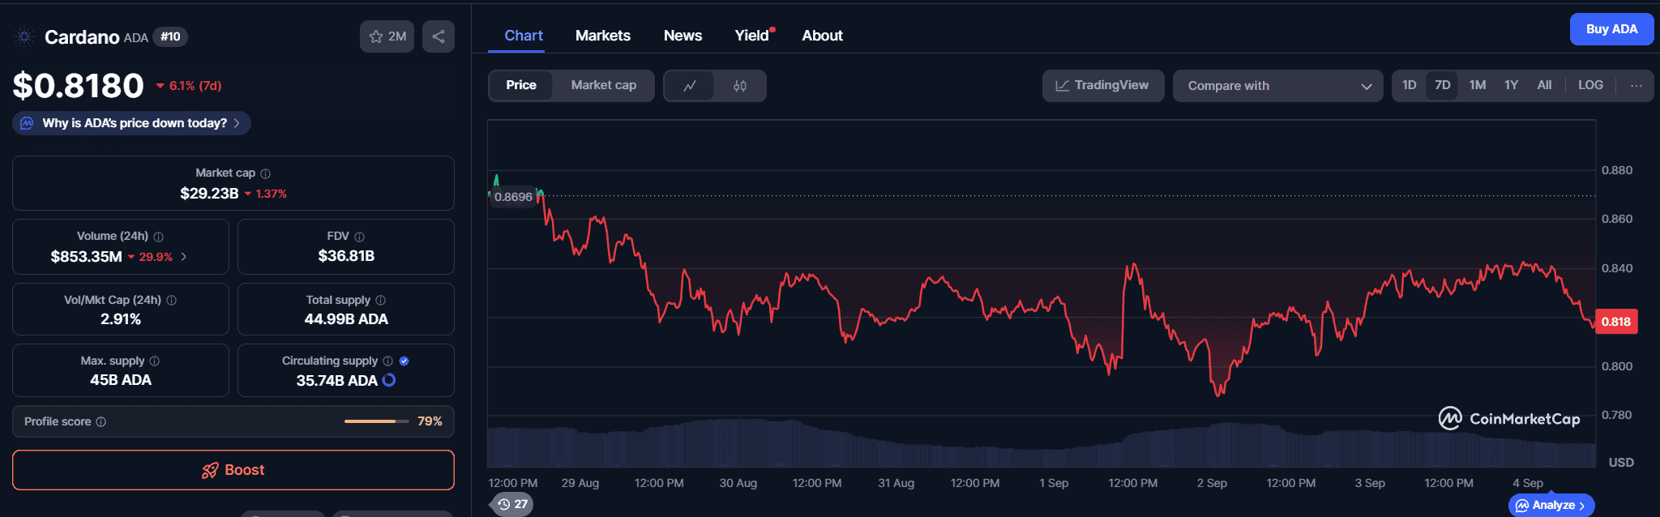The width and height of the screenshot is (1660, 517).
Task: Open the Yield tab
Action: [752, 36]
